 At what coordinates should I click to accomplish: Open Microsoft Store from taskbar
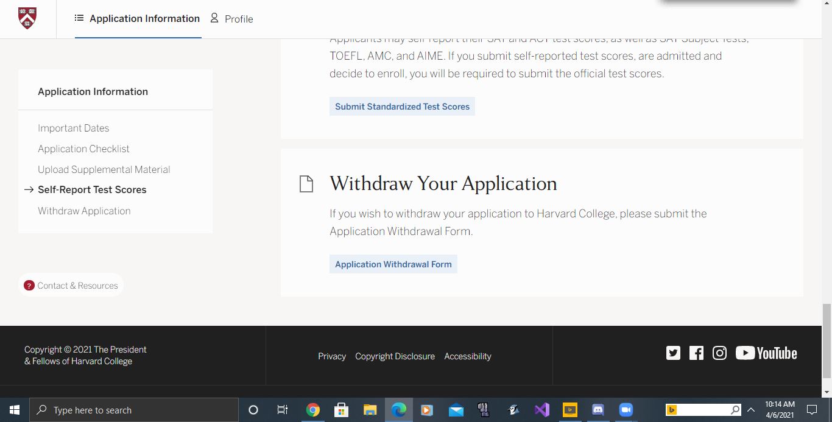pos(341,410)
